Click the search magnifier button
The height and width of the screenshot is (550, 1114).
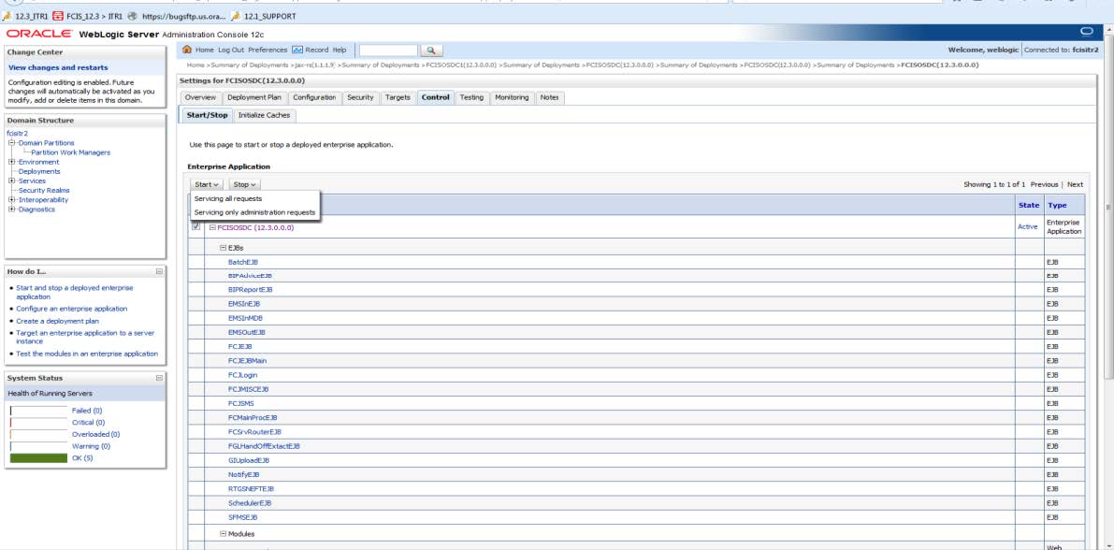tap(431, 51)
